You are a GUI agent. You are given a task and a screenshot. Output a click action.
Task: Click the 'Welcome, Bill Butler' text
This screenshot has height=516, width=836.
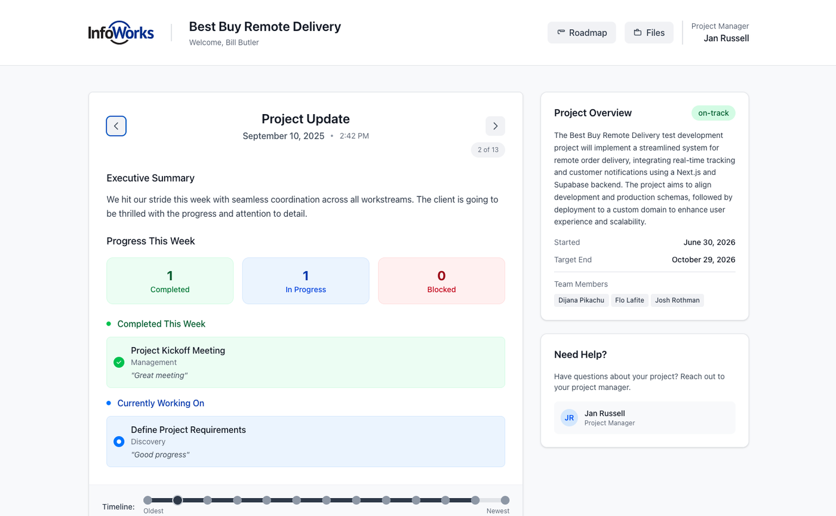[224, 42]
